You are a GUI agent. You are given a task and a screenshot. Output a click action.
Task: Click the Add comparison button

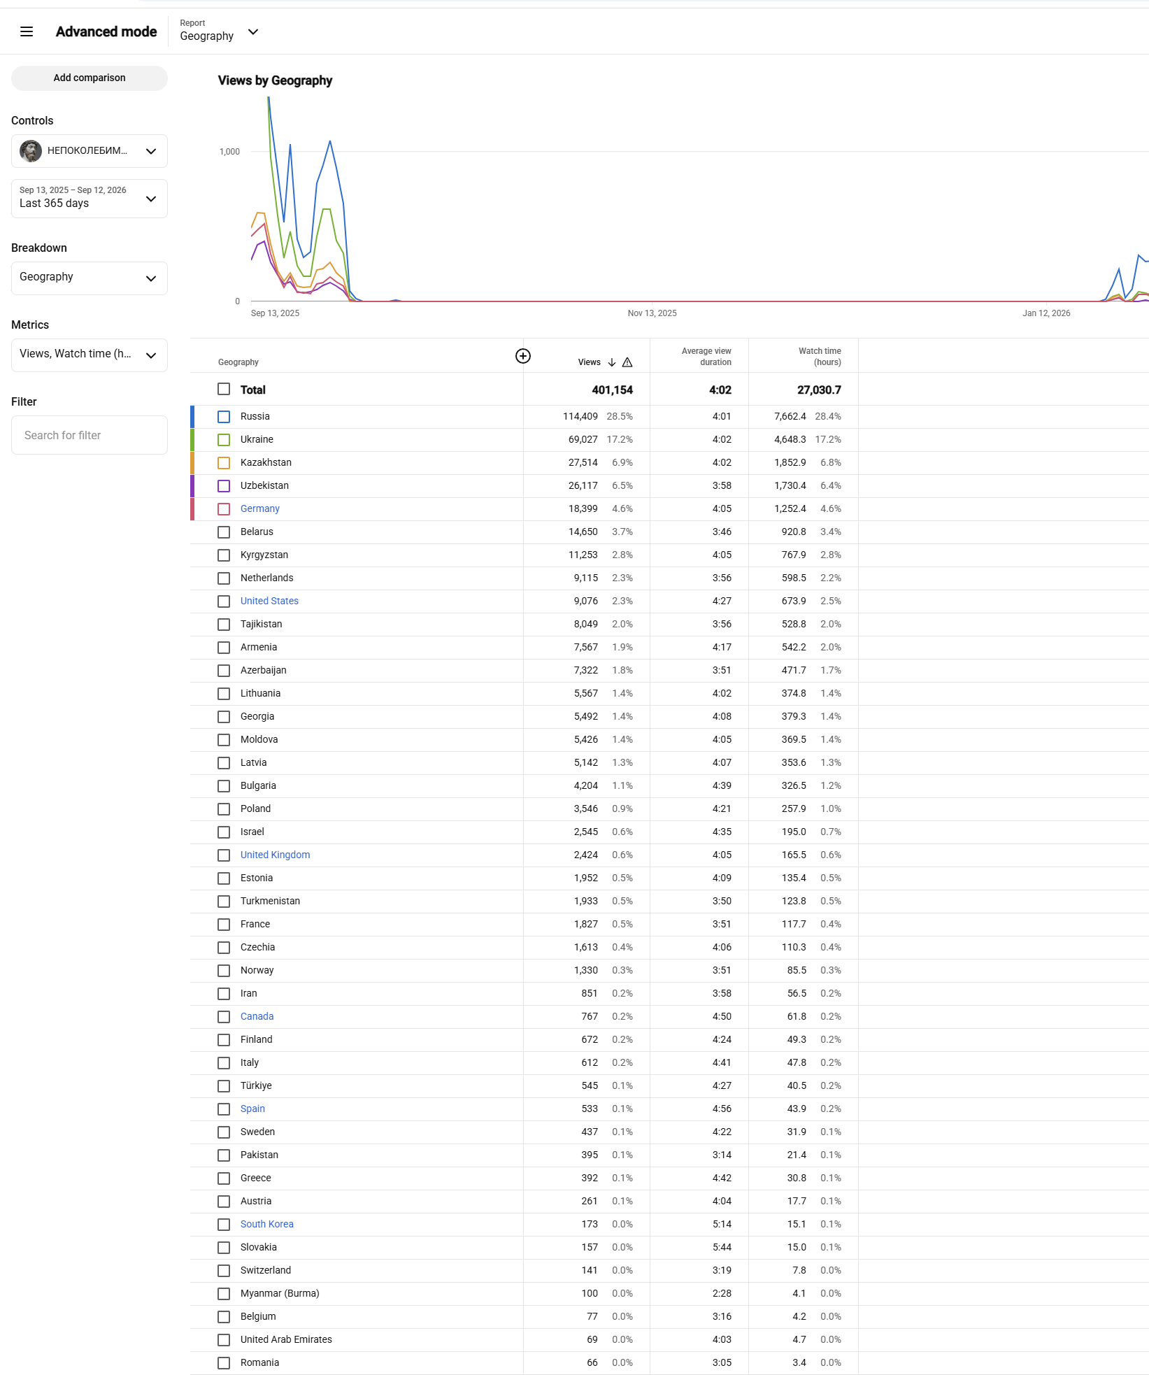click(x=90, y=78)
